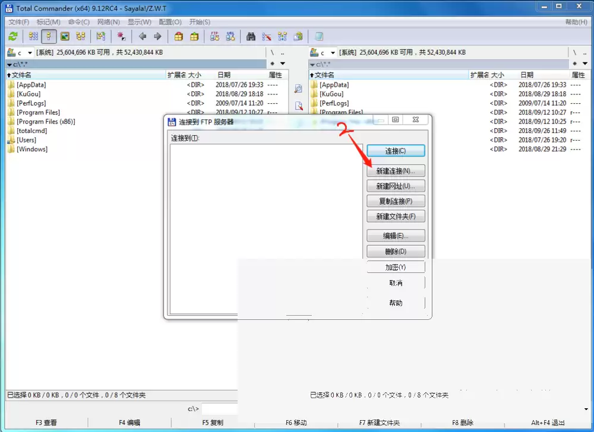Image resolution: width=594 pixels, height=432 pixels.
Task: Click the 新建网址(U)... button
Action: coord(396,186)
